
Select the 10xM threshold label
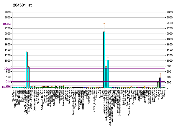(8, 81)
